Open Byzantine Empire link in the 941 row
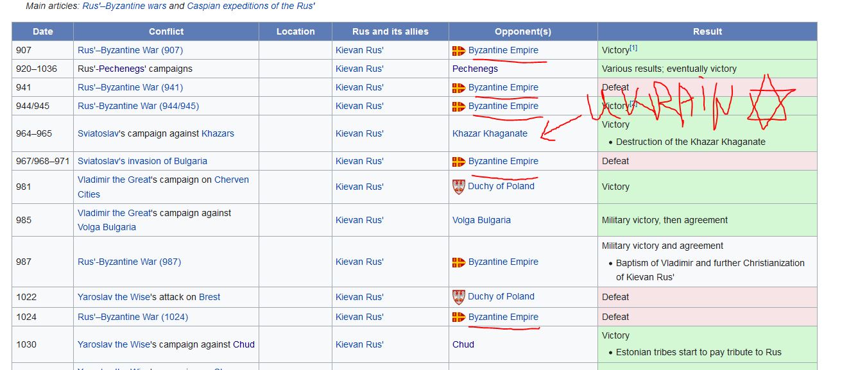 pyautogui.click(x=503, y=87)
